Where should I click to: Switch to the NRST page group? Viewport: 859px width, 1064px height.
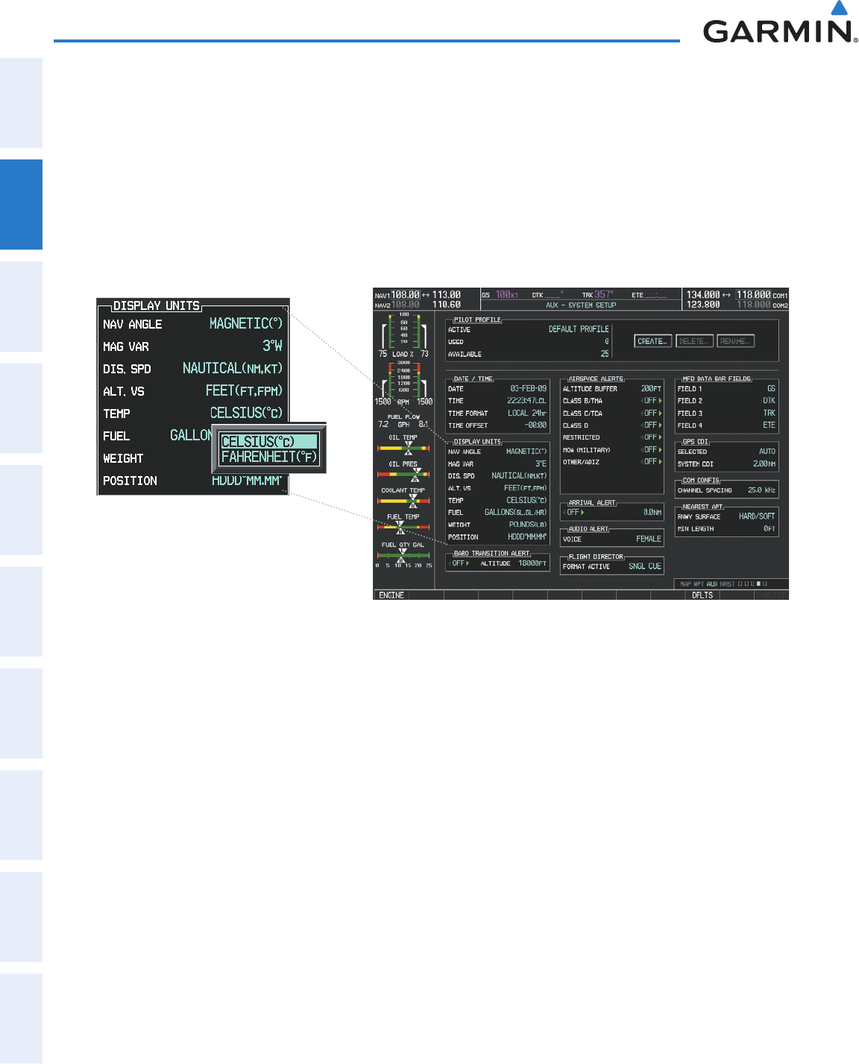pyautogui.click(x=727, y=584)
